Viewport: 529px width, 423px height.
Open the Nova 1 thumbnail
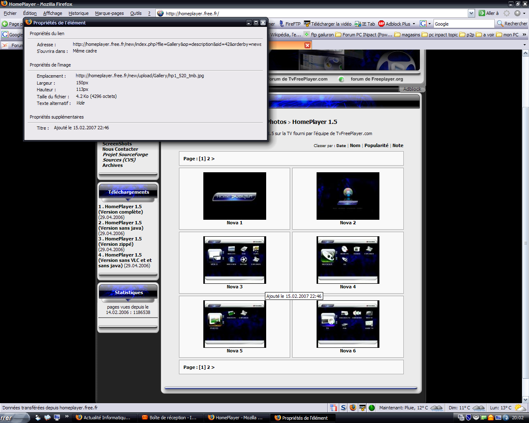234,196
